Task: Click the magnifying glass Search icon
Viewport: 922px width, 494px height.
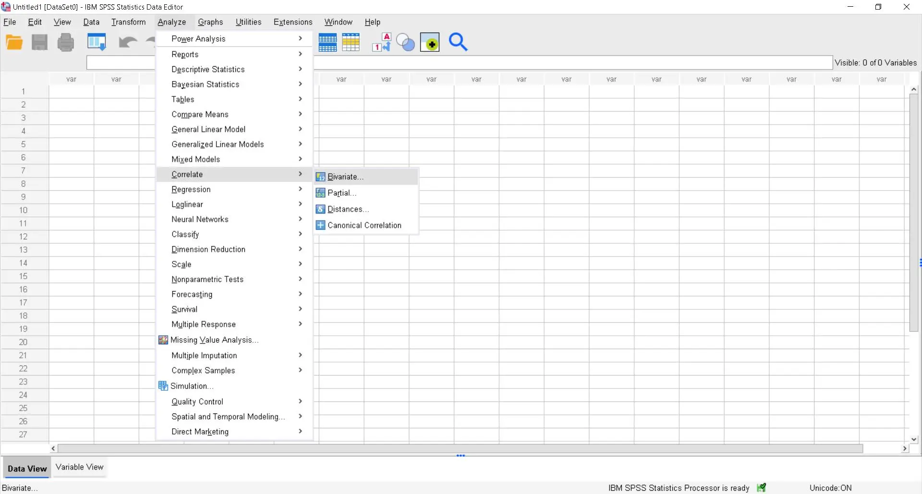Action: [458, 43]
